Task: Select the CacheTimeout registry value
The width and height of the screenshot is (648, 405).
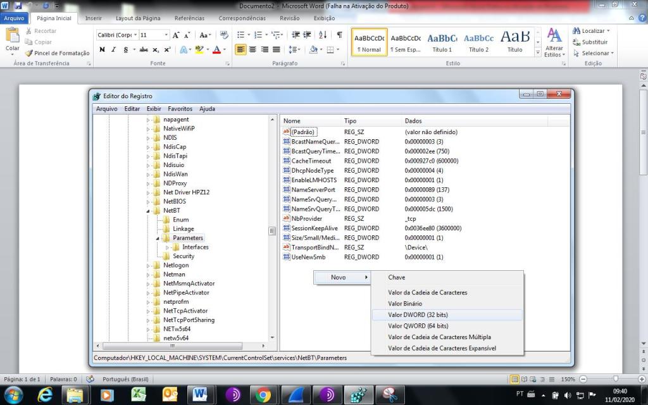Action: (x=311, y=161)
